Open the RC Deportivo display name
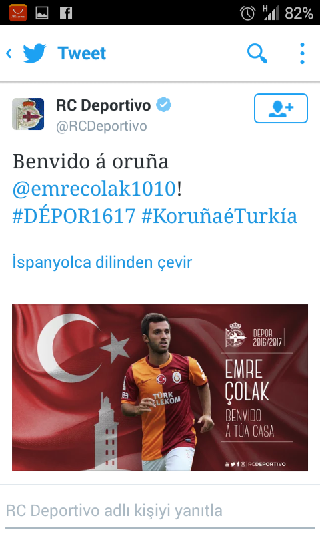The width and height of the screenshot is (320, 534). [103, 105]
